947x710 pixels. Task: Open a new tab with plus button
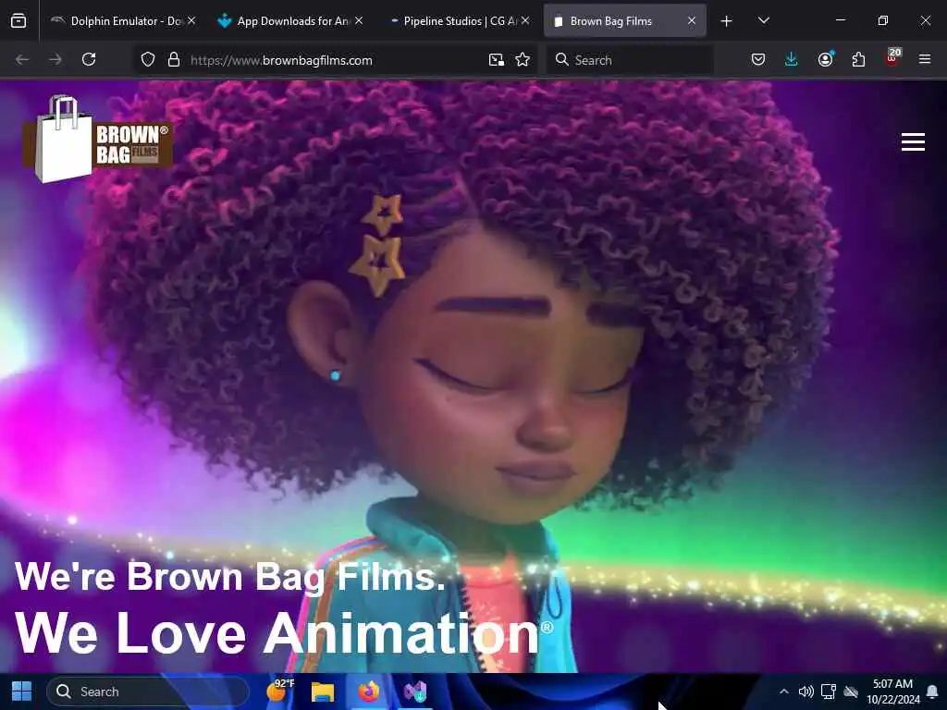[727, 21]
